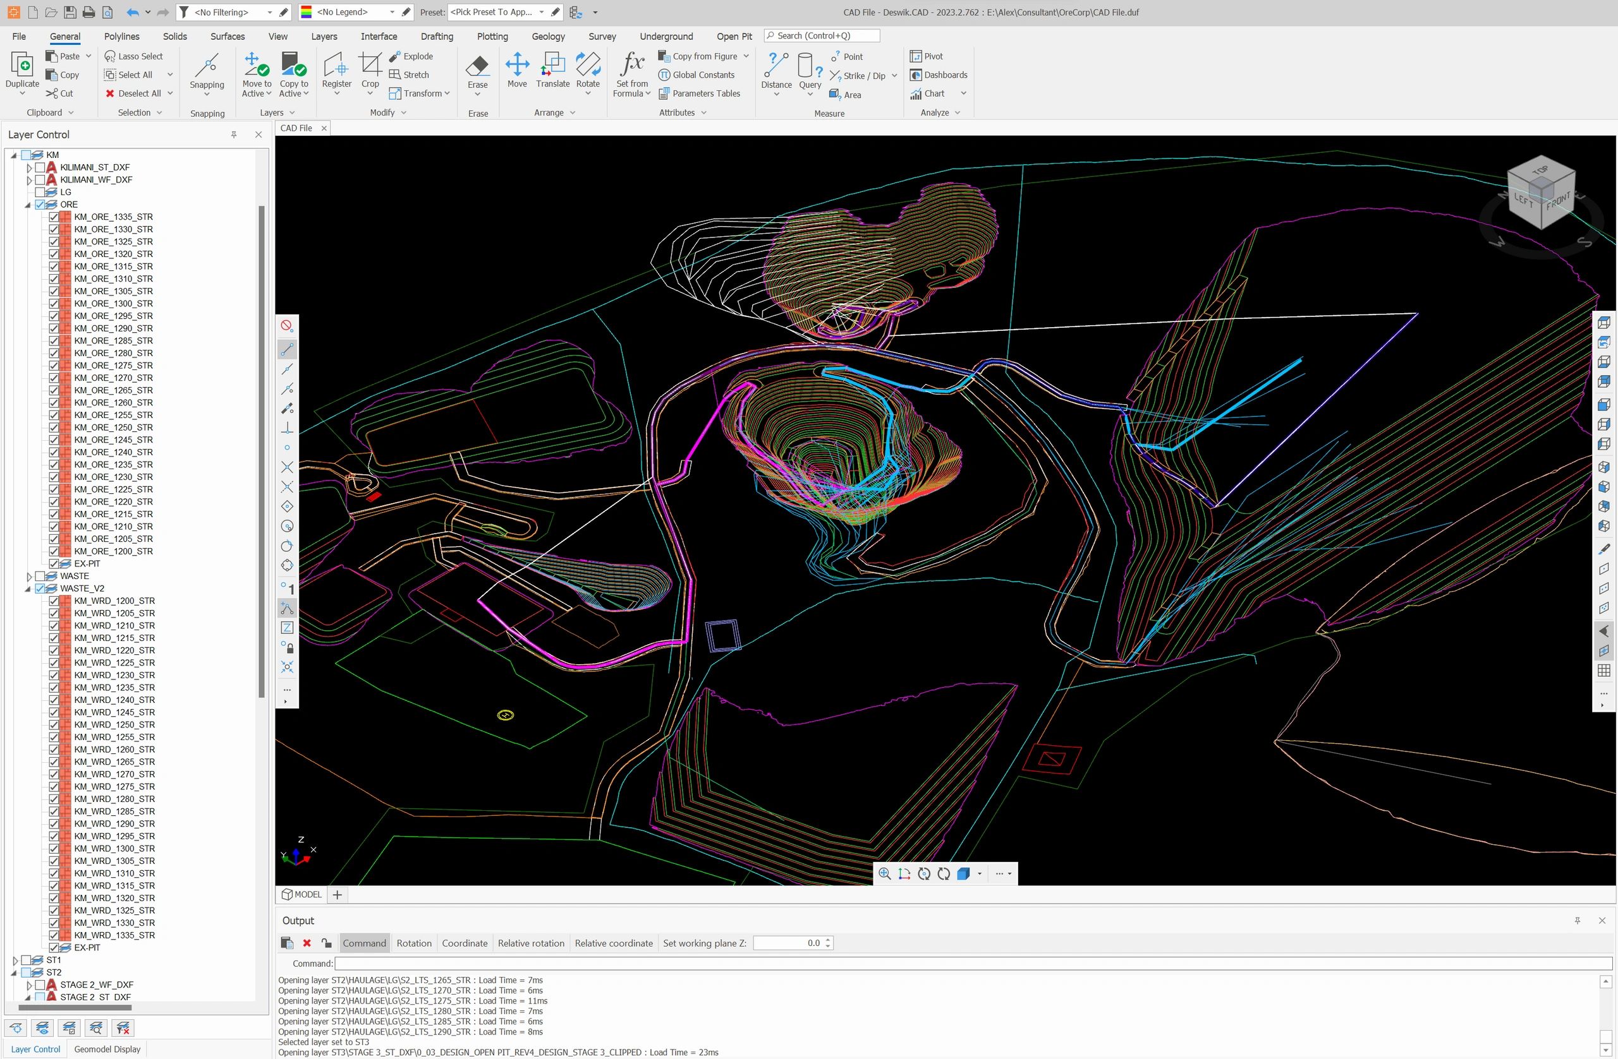Click the Erase tool icon
Image resolution: width=1618 pixels, height=1059 pixels.
click(477, 66)
